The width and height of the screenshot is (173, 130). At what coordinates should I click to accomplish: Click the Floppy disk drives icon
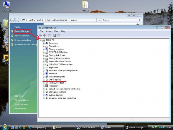47,55
